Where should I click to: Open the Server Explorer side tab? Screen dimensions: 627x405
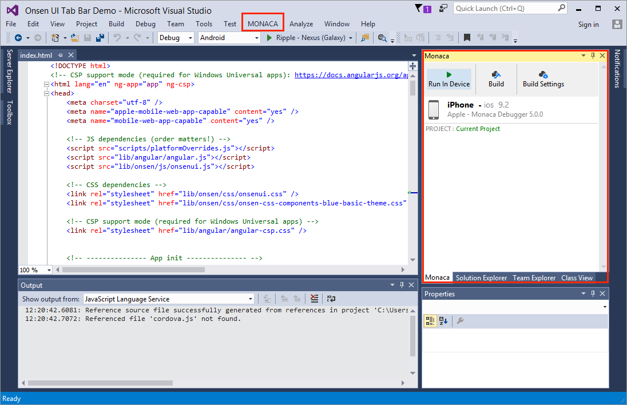pos(9,71)
